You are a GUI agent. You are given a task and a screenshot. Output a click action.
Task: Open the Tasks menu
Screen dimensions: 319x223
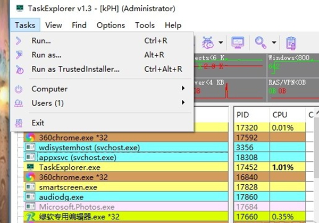pyautogui.click(x=25, y=25)
